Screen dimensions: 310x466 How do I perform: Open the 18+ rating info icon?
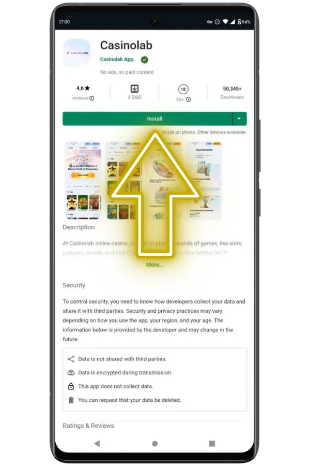click(188, 99)
